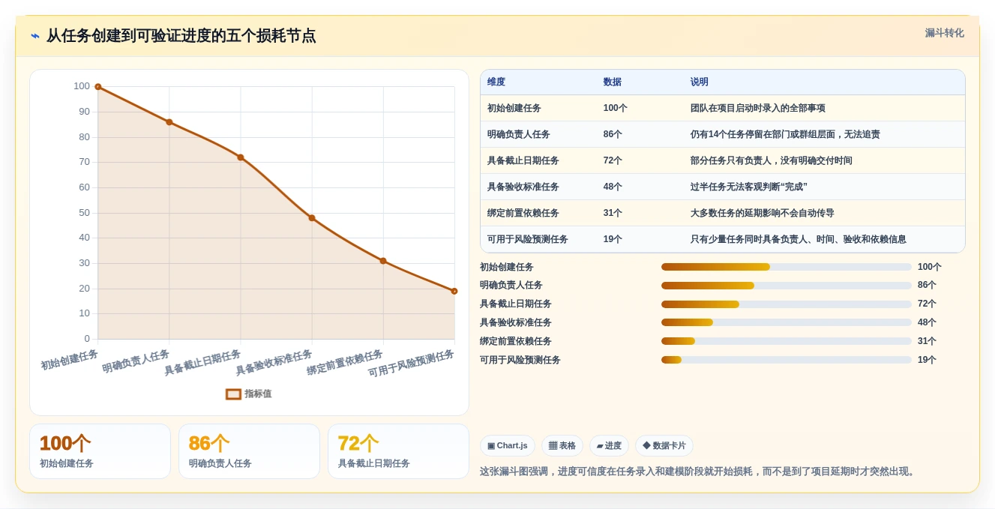The image size is (995, 509).
Task: Click the 表格 tag chip
Action: pyautogui.click(x=562, y=445)
